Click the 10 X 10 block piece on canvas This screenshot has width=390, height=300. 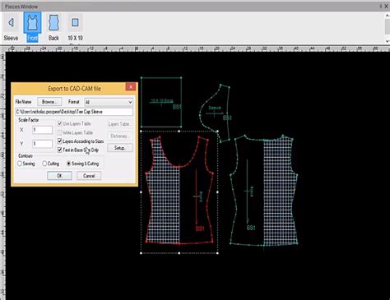coord(161,102)
